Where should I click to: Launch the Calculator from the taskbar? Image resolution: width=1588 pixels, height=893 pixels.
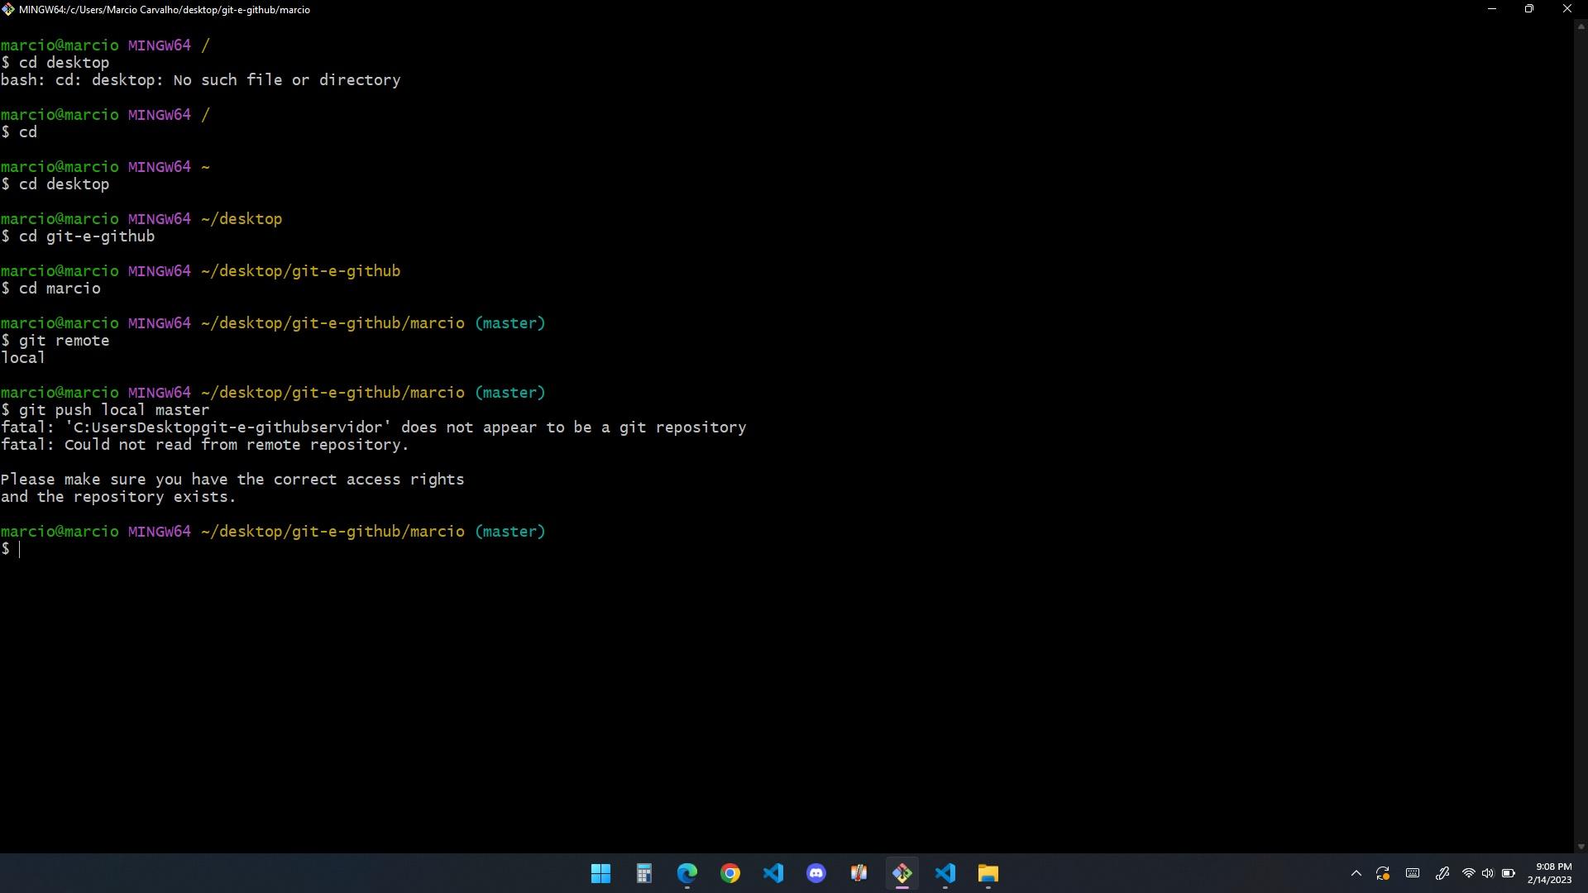click(644, 873)
